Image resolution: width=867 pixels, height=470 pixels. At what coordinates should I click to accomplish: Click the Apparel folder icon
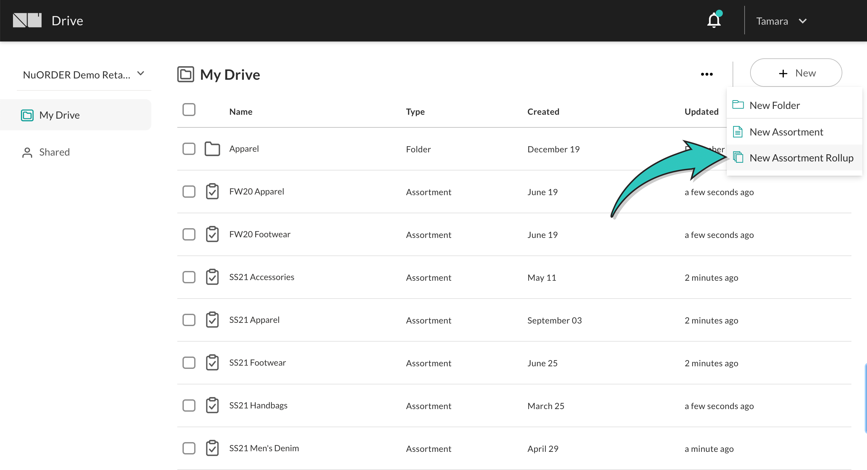coord(212,149)
